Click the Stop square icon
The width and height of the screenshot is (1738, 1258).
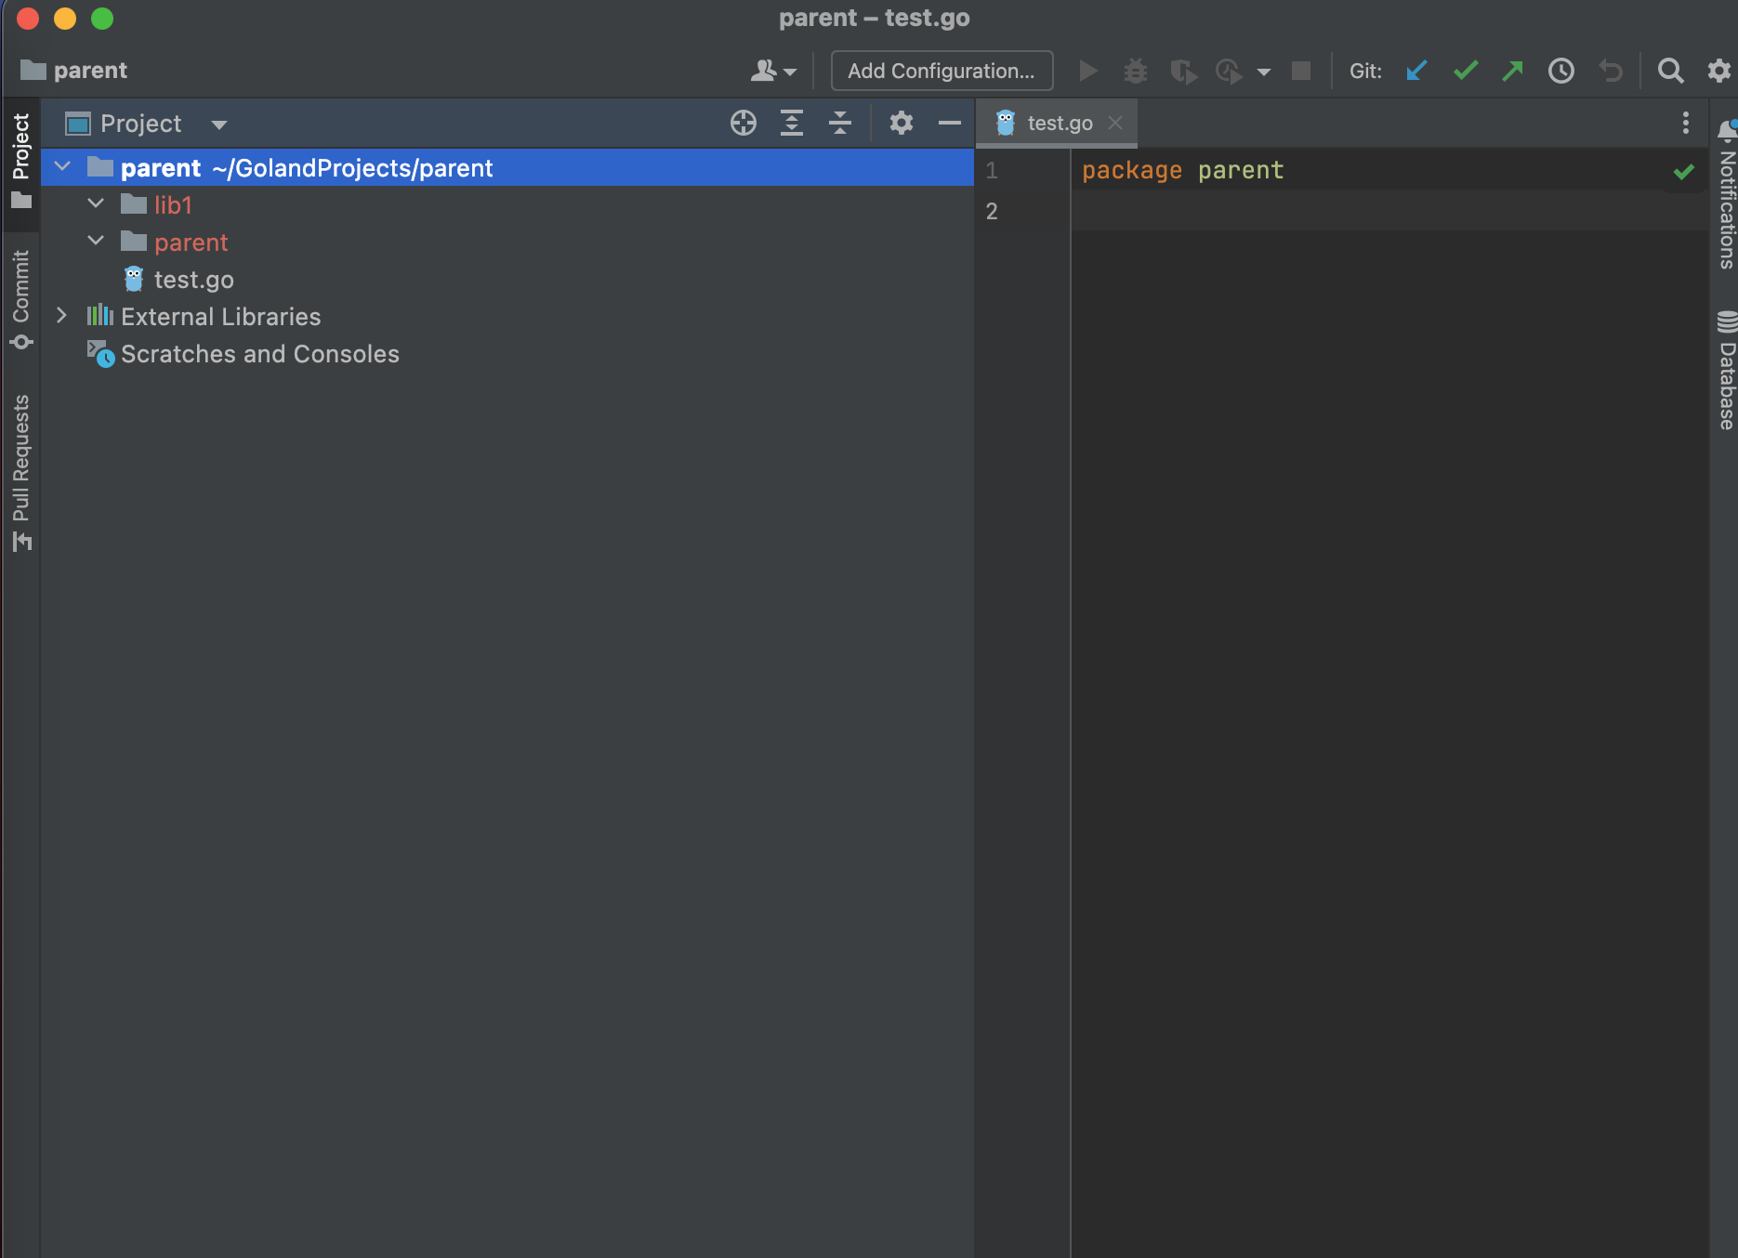(1301, 71)
